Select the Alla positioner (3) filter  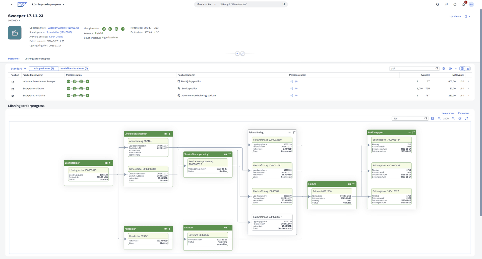pyautogui.click(x=44, y=69)
